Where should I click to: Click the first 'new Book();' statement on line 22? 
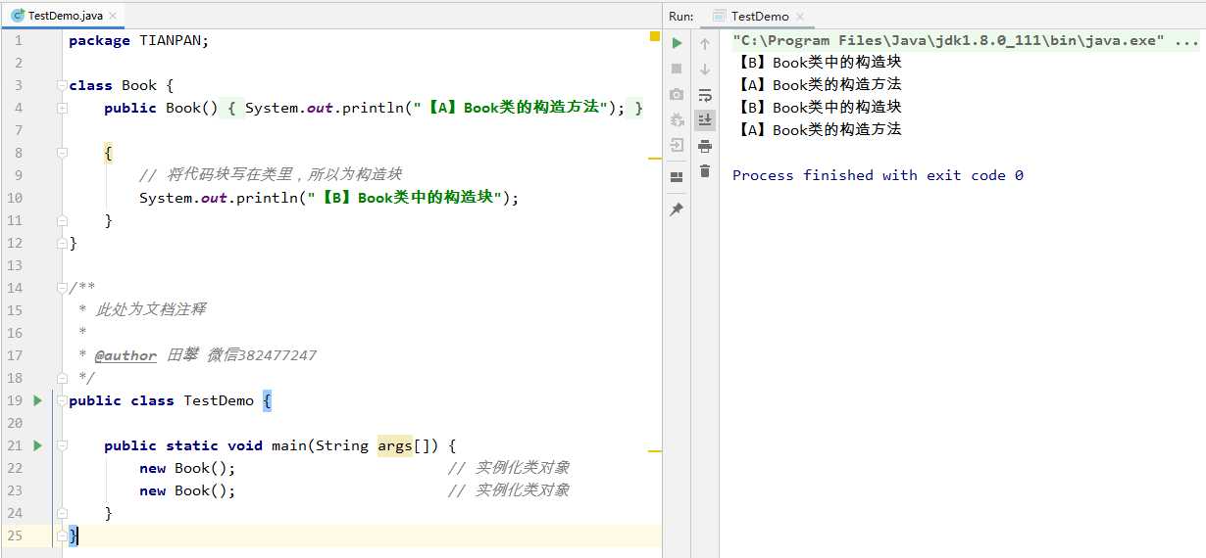point(187,468)
